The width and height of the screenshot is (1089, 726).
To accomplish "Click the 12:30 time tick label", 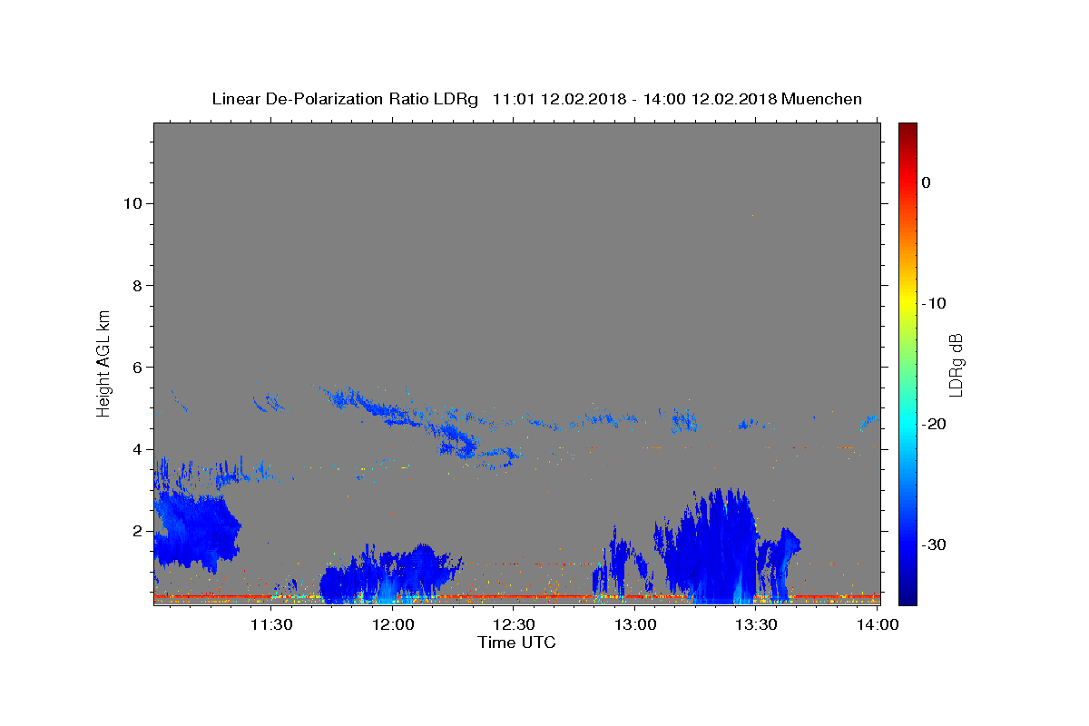I will (x=515, y=624).
